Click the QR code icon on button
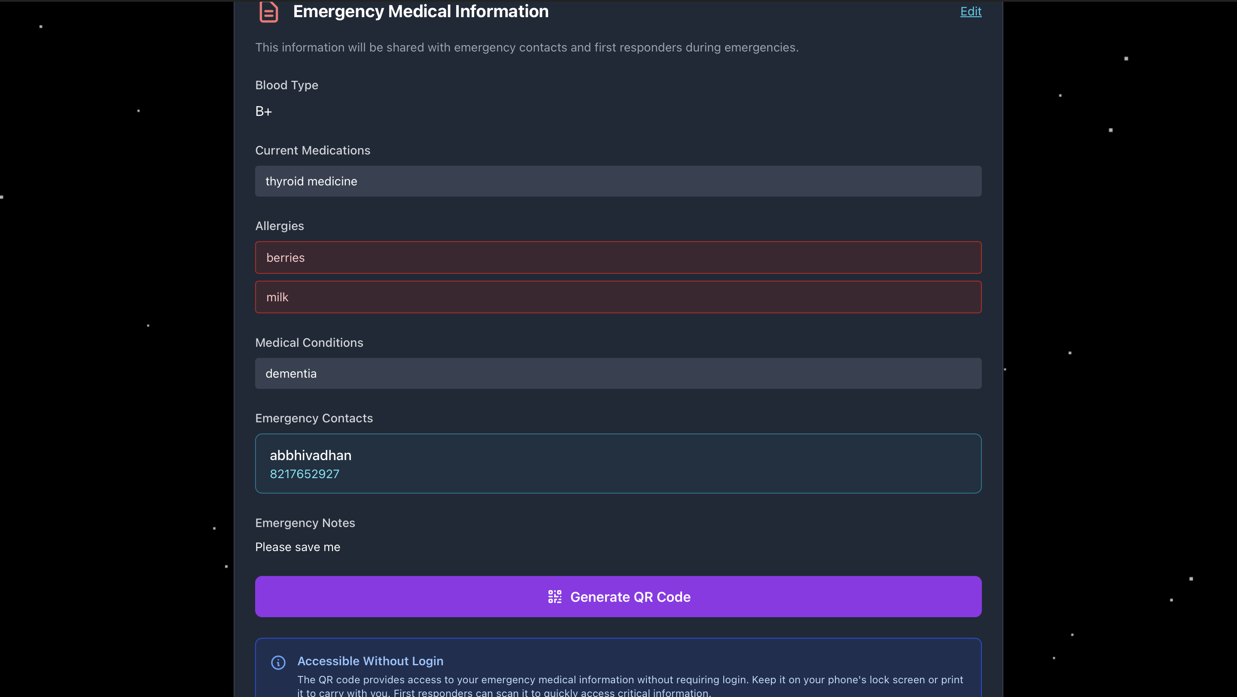The image size is (1237, 697). point(555,596)
